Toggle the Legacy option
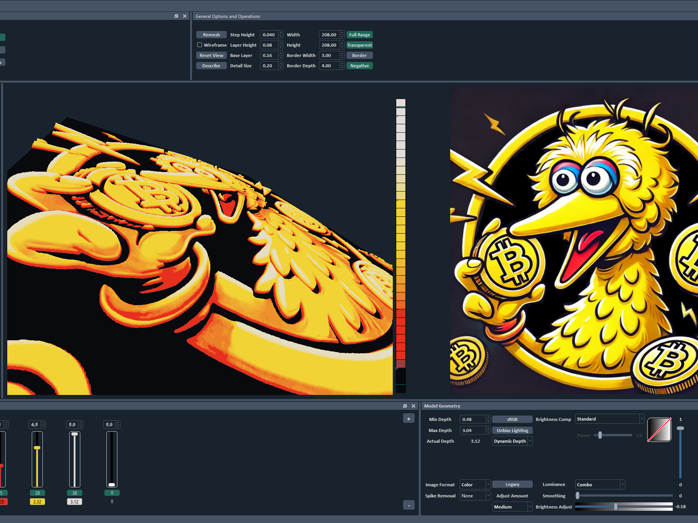698x523 pixels. (512, 484)
